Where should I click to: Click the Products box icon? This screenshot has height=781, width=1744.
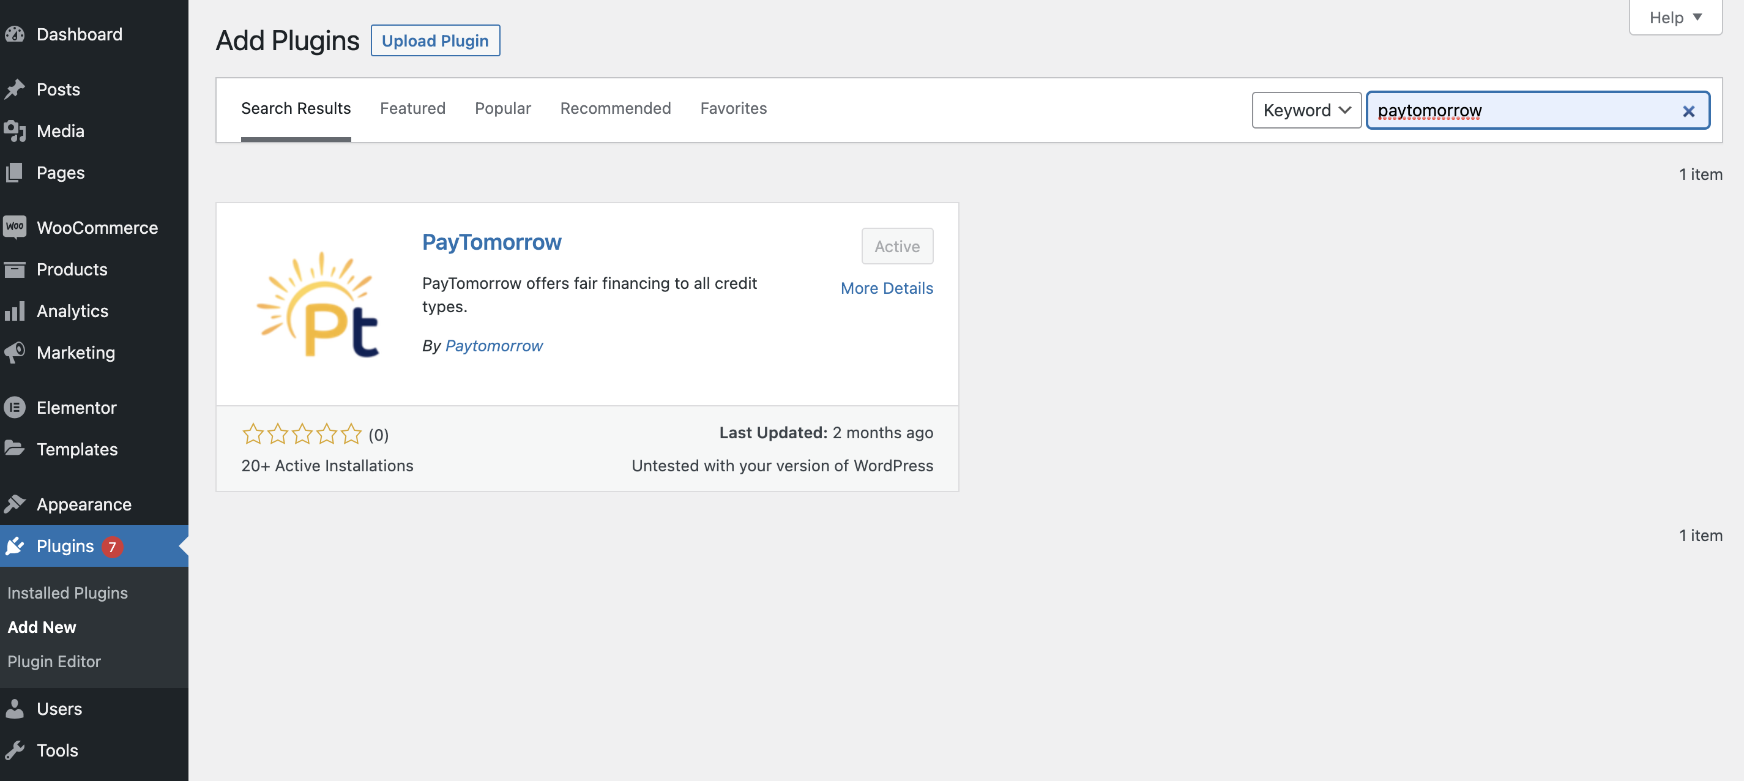point(14,269)
